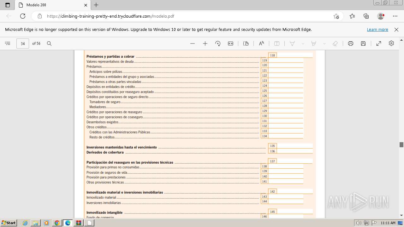Open File Explorer from taskbar

coord(36,223)
